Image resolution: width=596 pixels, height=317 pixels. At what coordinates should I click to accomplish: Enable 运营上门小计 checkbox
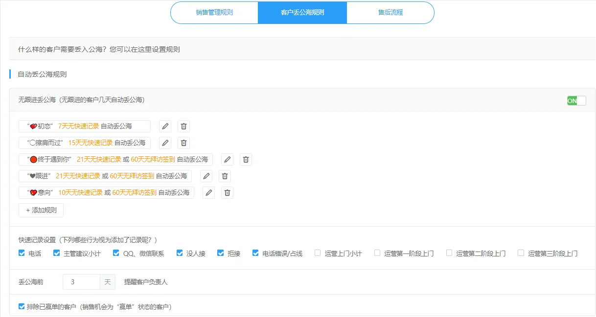(x=317, y=253)
